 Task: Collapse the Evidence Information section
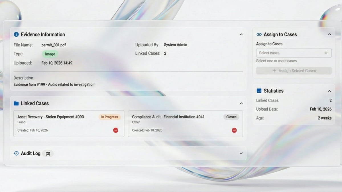tap(241, 34)
